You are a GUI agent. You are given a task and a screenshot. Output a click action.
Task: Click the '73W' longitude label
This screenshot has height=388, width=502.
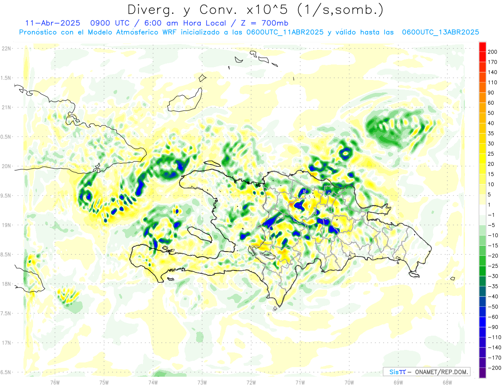tap(202, 382)
